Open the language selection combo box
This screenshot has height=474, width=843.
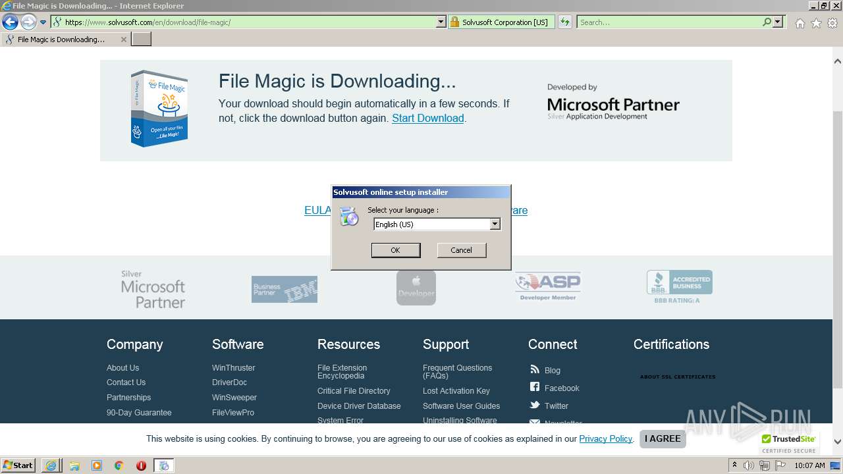pyautogui.click(x=437, y=224)
